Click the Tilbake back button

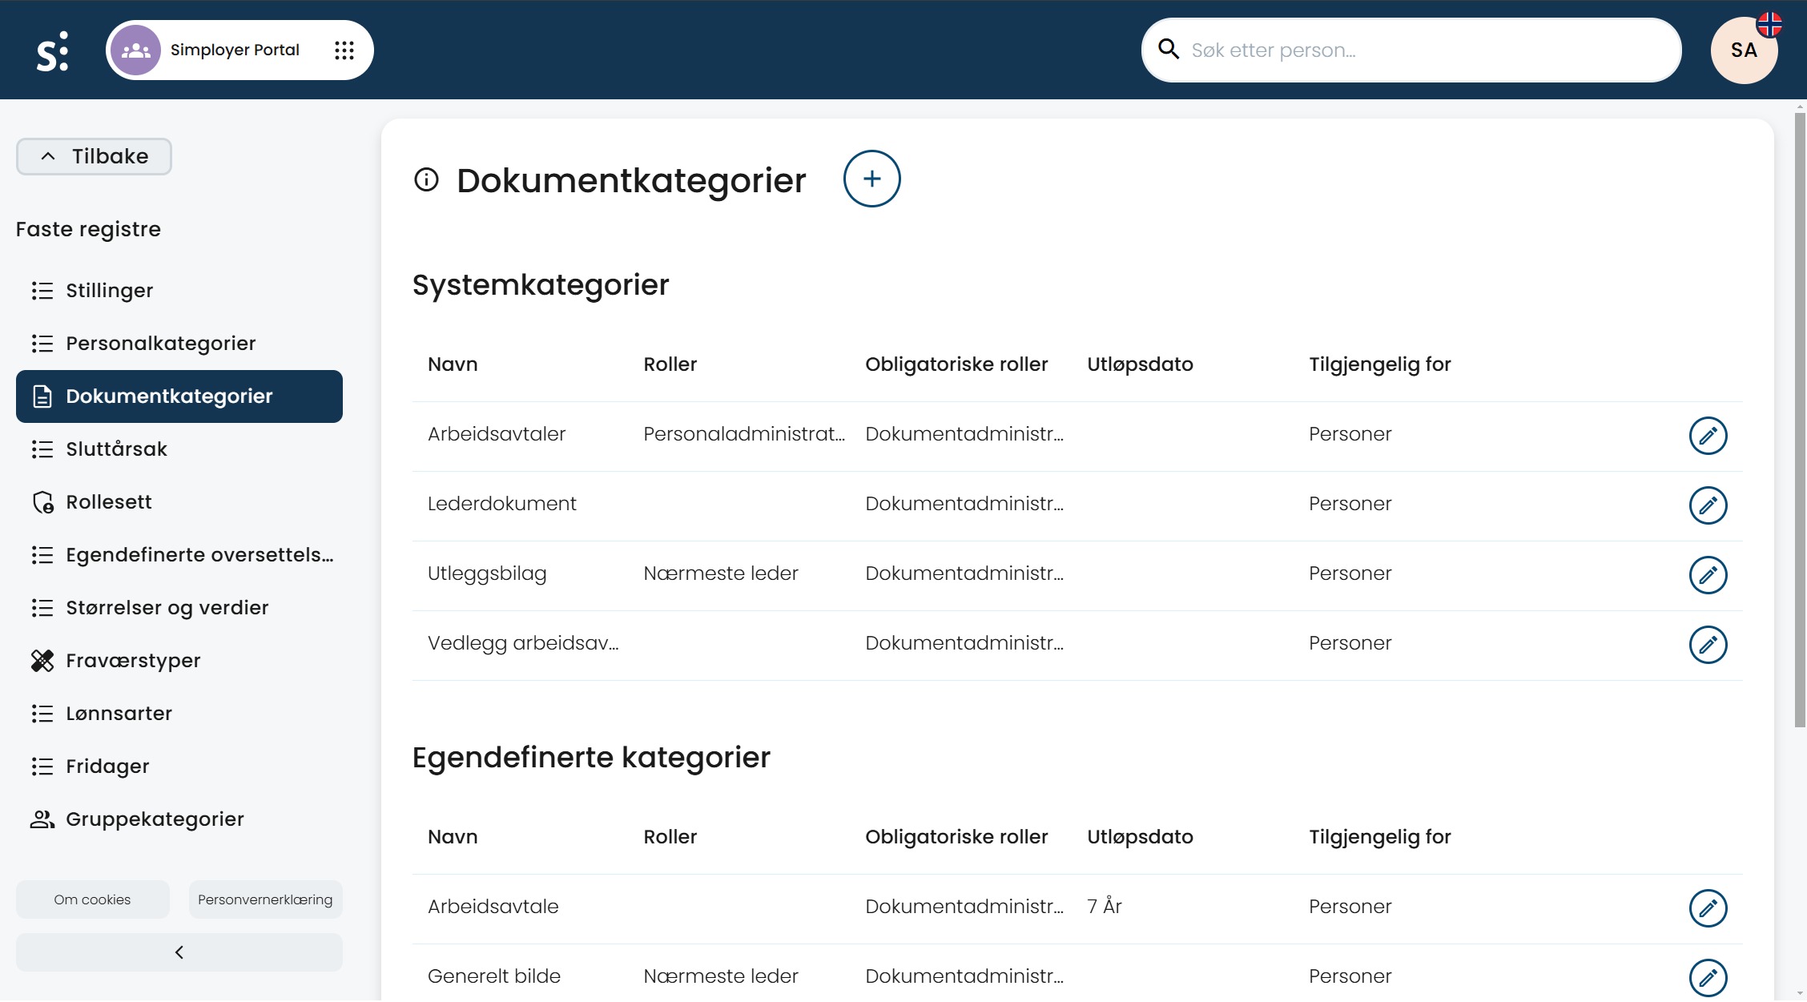[x=94, y=156]
